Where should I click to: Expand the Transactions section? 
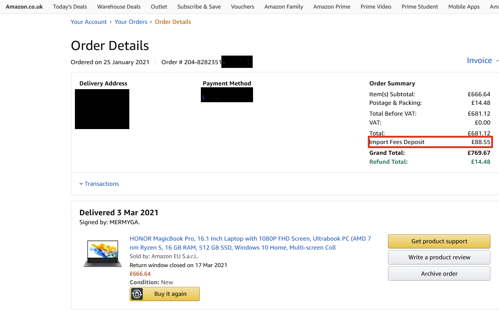(99, 184)
